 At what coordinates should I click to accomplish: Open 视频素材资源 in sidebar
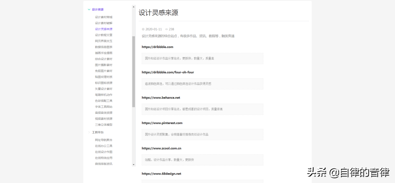[x=104, y=119]
